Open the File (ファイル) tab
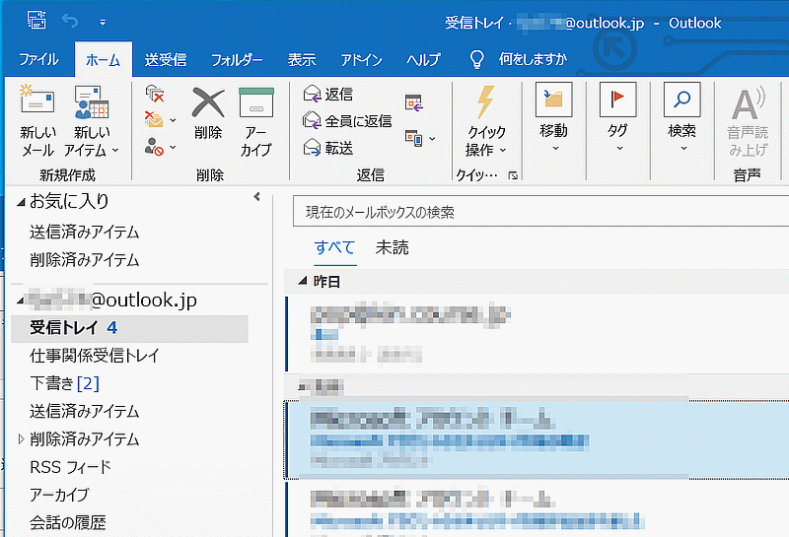Viewport: 789px width, 537px height. tap(38, 59)
